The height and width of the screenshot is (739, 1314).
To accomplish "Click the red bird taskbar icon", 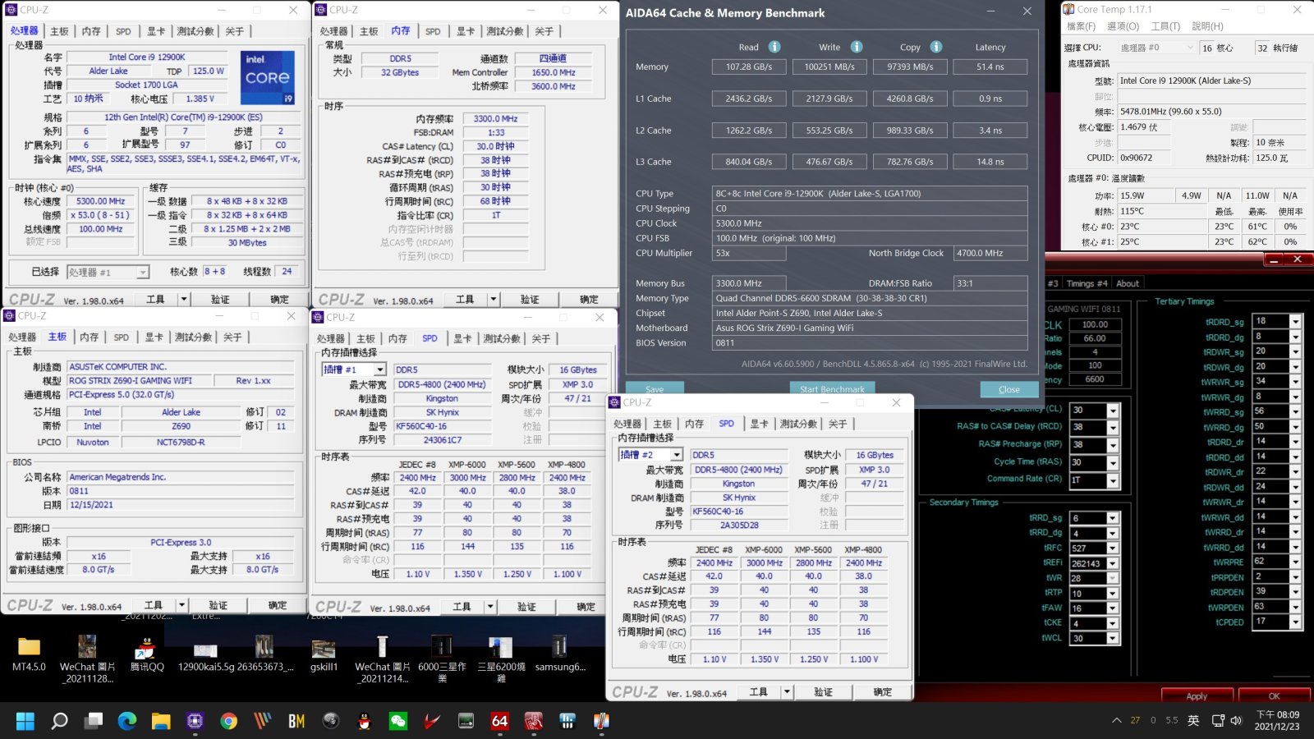I will coord(432,721).
